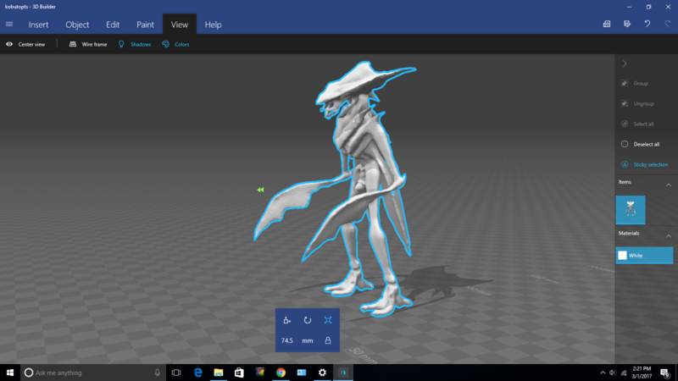The image size is (678, 381).
Task: Toggle the scale aspect ratio lock
Action: (328, 340)
